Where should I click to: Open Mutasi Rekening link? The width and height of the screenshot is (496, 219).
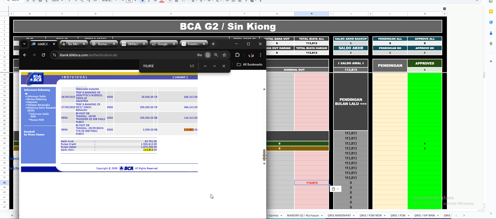point(37,99)
